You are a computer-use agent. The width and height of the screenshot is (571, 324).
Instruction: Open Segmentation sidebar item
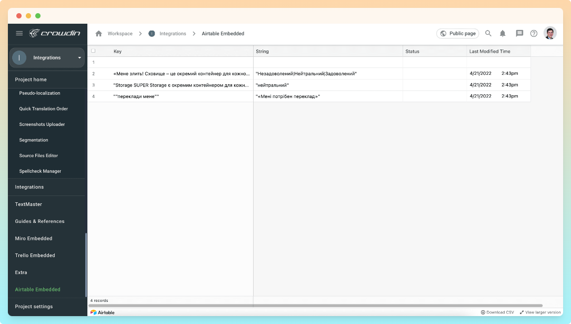click(x=34, y=140)
